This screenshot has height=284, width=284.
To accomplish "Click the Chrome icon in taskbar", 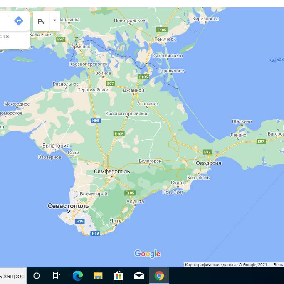I will [159, 276].
